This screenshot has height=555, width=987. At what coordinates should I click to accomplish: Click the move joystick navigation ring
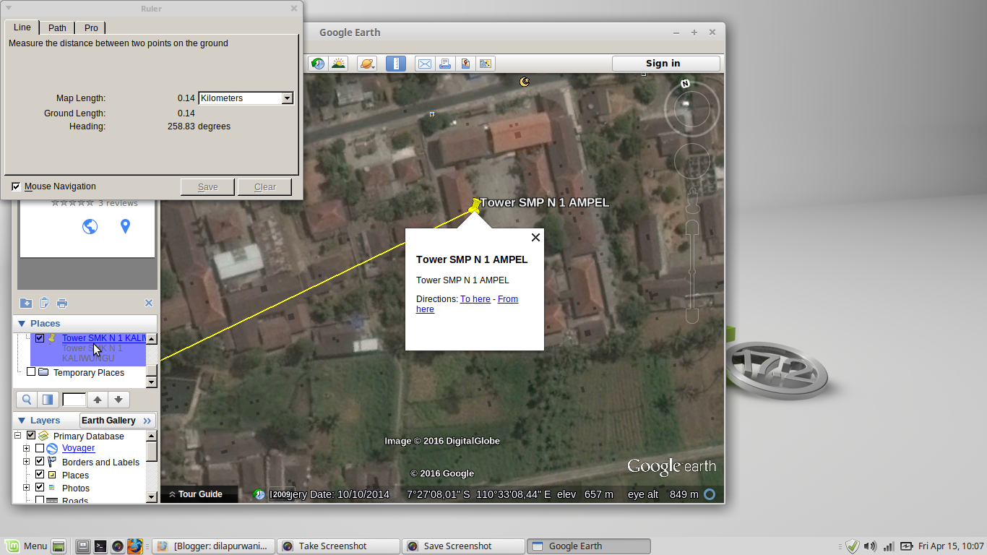[691, 161]
